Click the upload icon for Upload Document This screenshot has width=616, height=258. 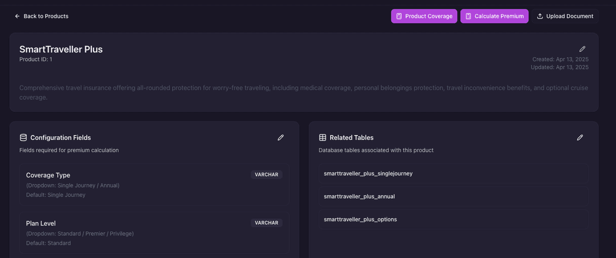(540, 17)
